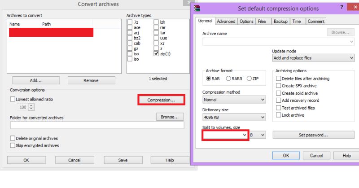359x188 pixels.
Task: Check the xz archive type
Action: (x=156, y=43)
